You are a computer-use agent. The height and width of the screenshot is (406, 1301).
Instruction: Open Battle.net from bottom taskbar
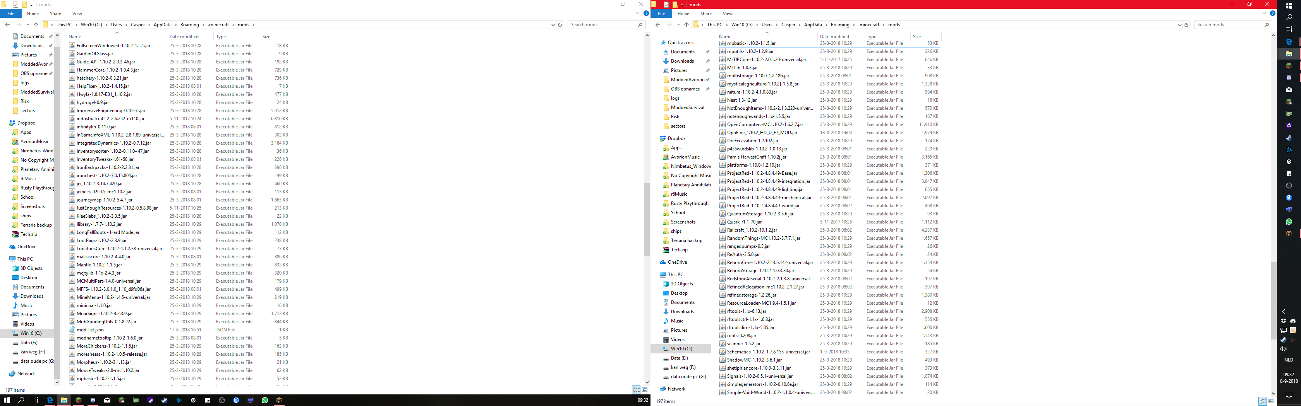click(x=179, y=400)
